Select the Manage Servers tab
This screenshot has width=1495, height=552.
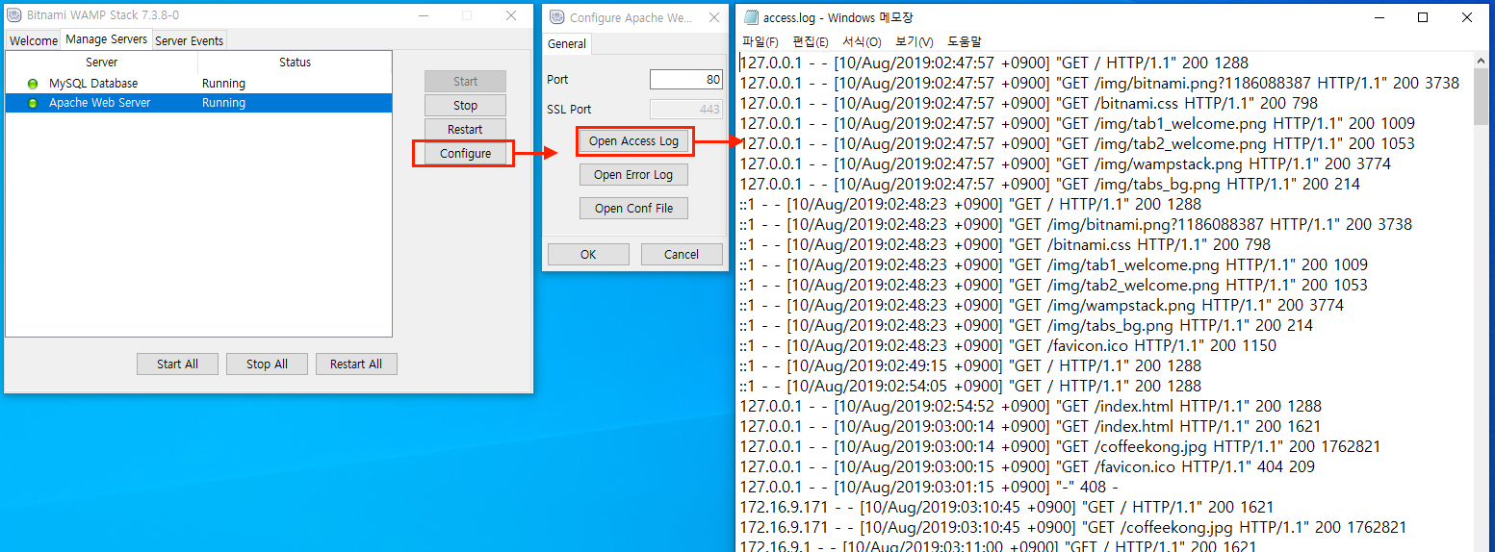(x=107, y=39)
